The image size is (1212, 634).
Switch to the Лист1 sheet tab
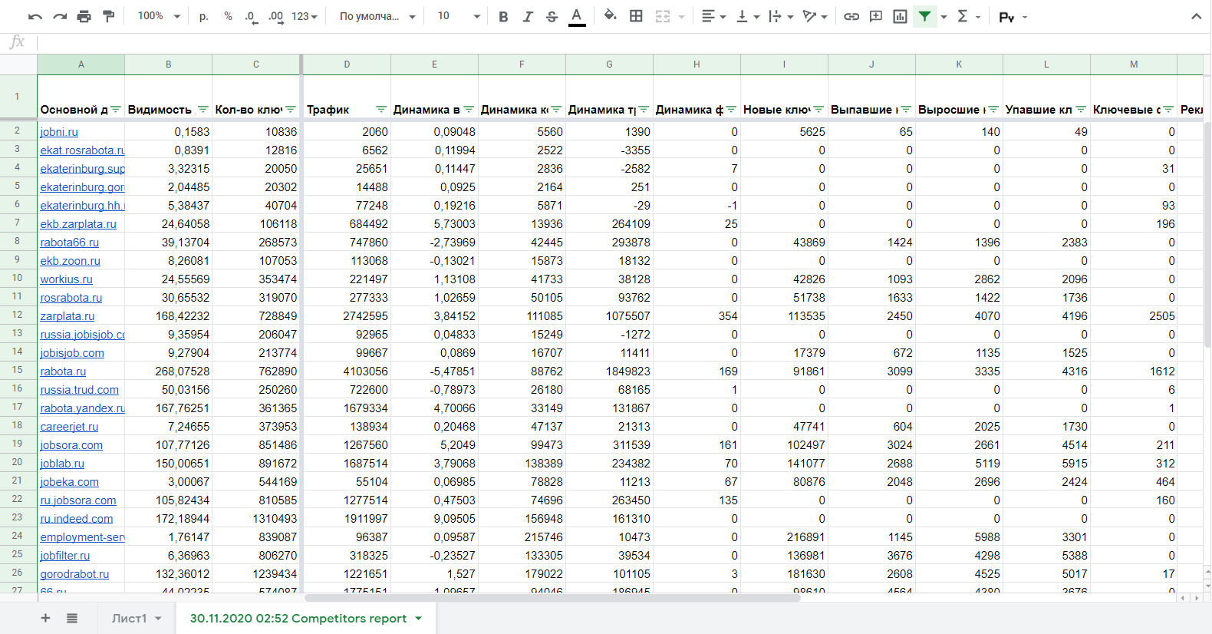tap(129, 619)
